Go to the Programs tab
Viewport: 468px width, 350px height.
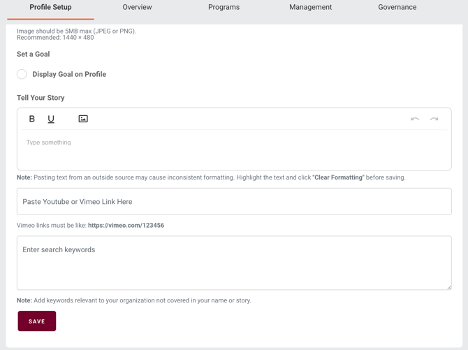coord(224,8)
